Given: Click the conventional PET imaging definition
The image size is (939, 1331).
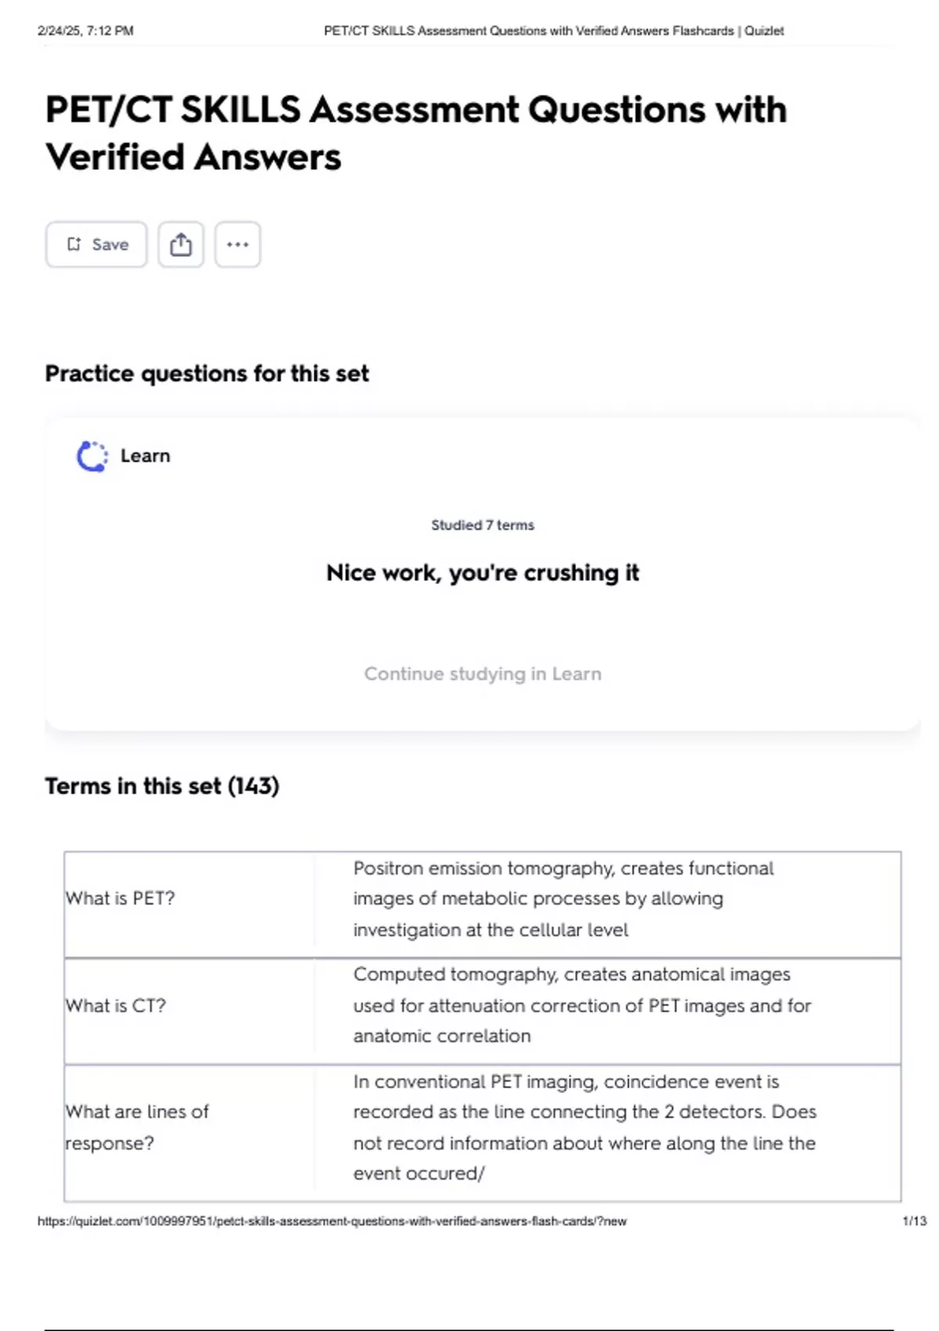Looking at the screenshot, I should 584,1127.
